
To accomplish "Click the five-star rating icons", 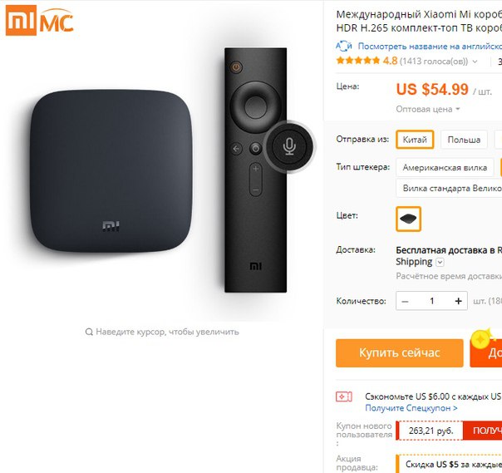I will pos(358,60).
